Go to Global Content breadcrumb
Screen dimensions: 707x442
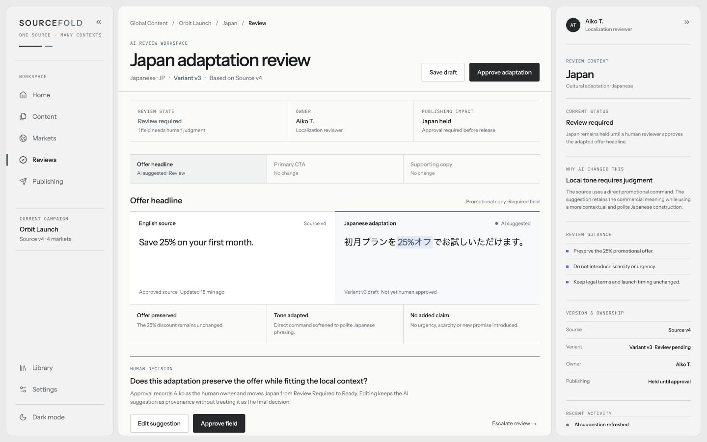coord(149,23)
